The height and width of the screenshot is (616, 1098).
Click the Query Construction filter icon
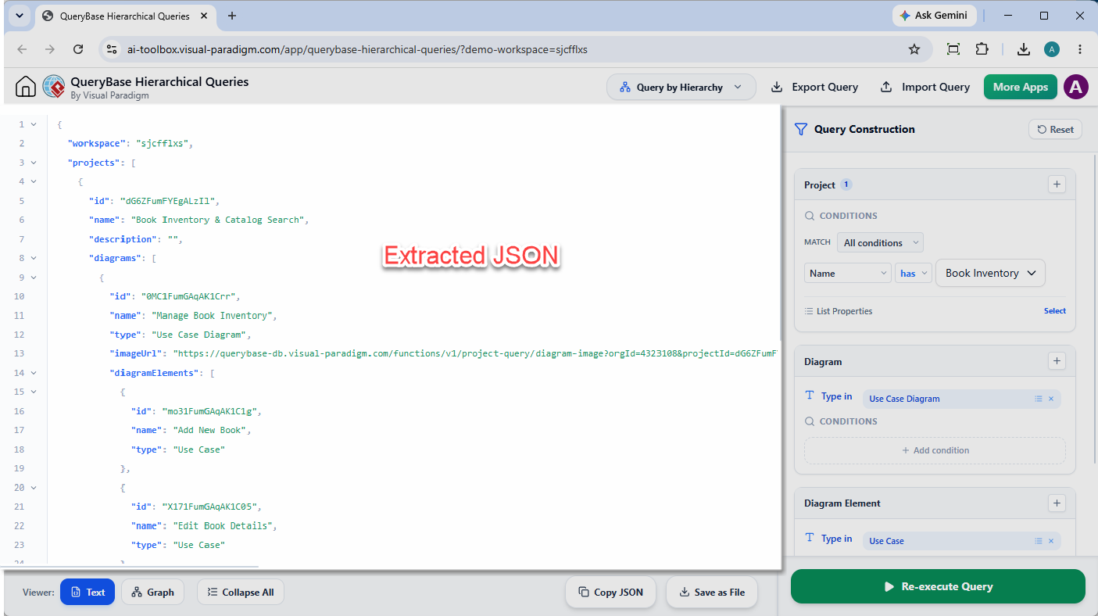click(800, 129)
